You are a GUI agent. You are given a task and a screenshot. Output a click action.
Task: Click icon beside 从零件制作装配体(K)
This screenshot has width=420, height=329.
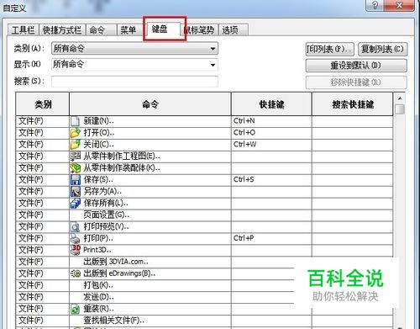tap(75, 168)
